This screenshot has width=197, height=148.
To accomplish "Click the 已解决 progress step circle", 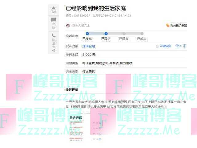I will (x=142, y=34).
